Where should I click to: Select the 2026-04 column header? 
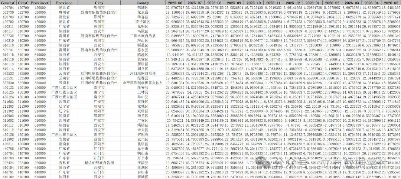point(372,3)
